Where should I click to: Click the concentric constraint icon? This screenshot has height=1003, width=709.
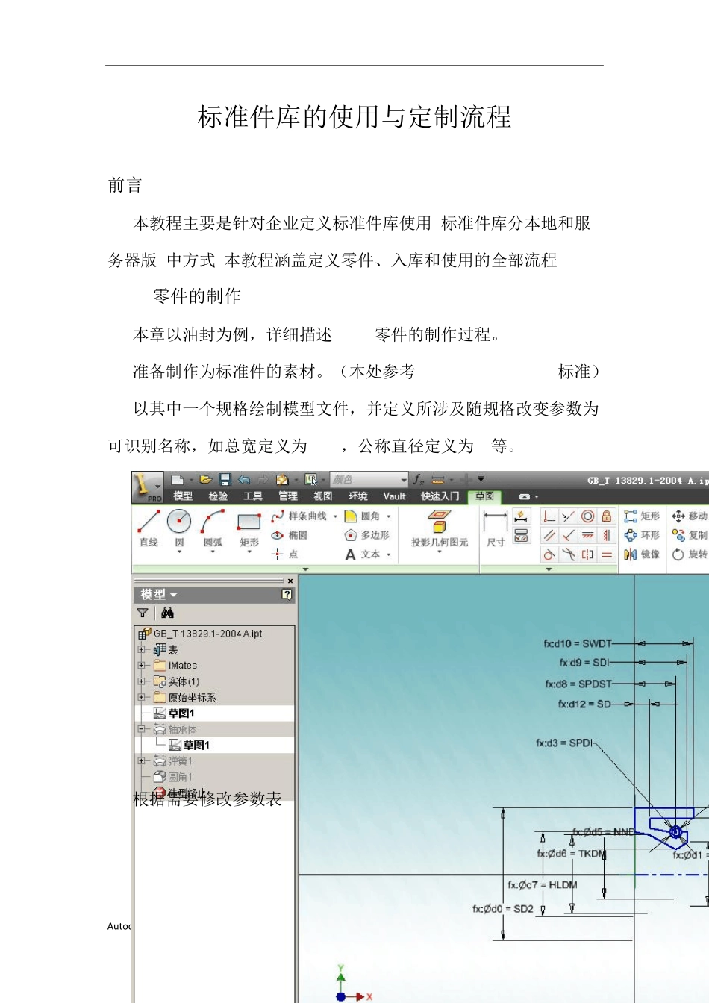coord(587,516)
